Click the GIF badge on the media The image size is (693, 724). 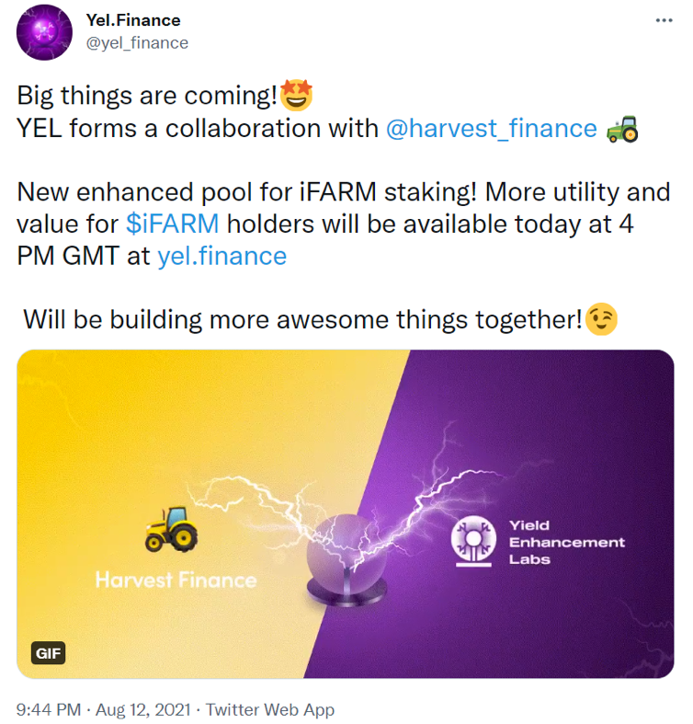pos(48,653)
